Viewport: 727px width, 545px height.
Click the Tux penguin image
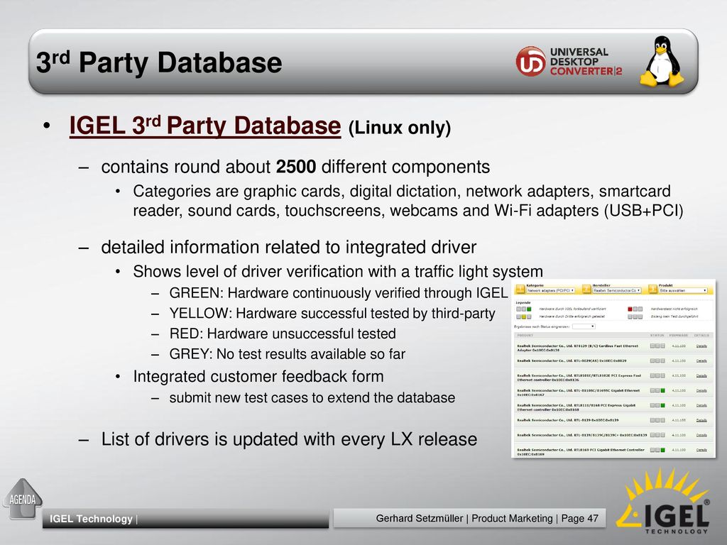[x=662, y=61]
